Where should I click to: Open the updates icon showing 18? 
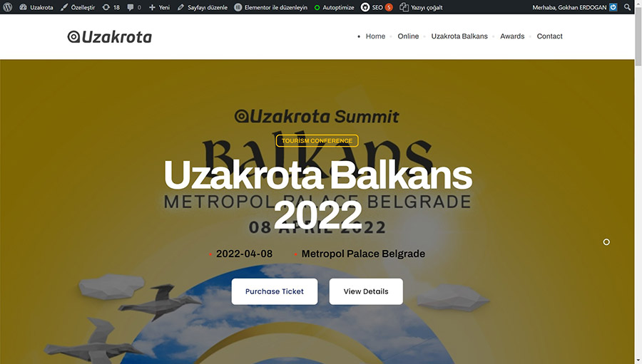tap(106, 7)
